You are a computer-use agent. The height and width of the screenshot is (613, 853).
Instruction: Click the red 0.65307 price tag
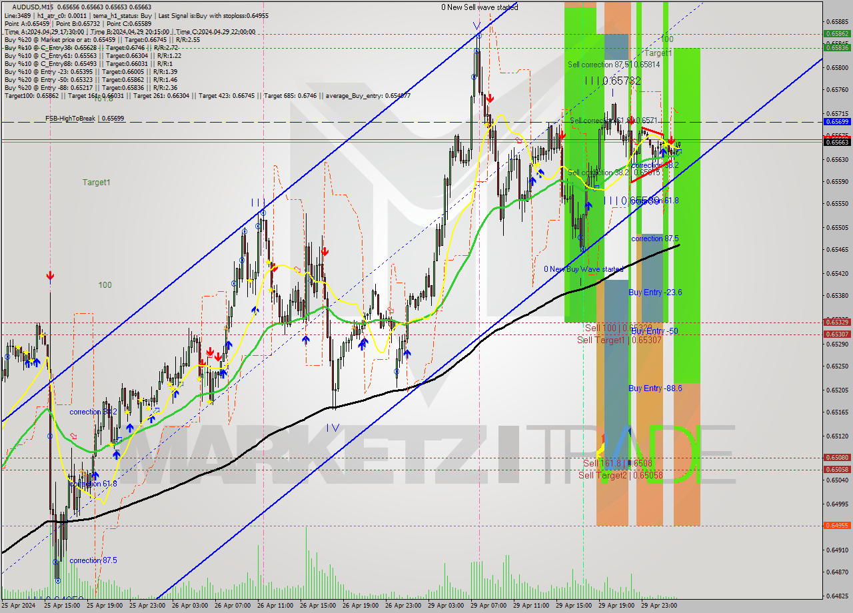pos(837,334)
